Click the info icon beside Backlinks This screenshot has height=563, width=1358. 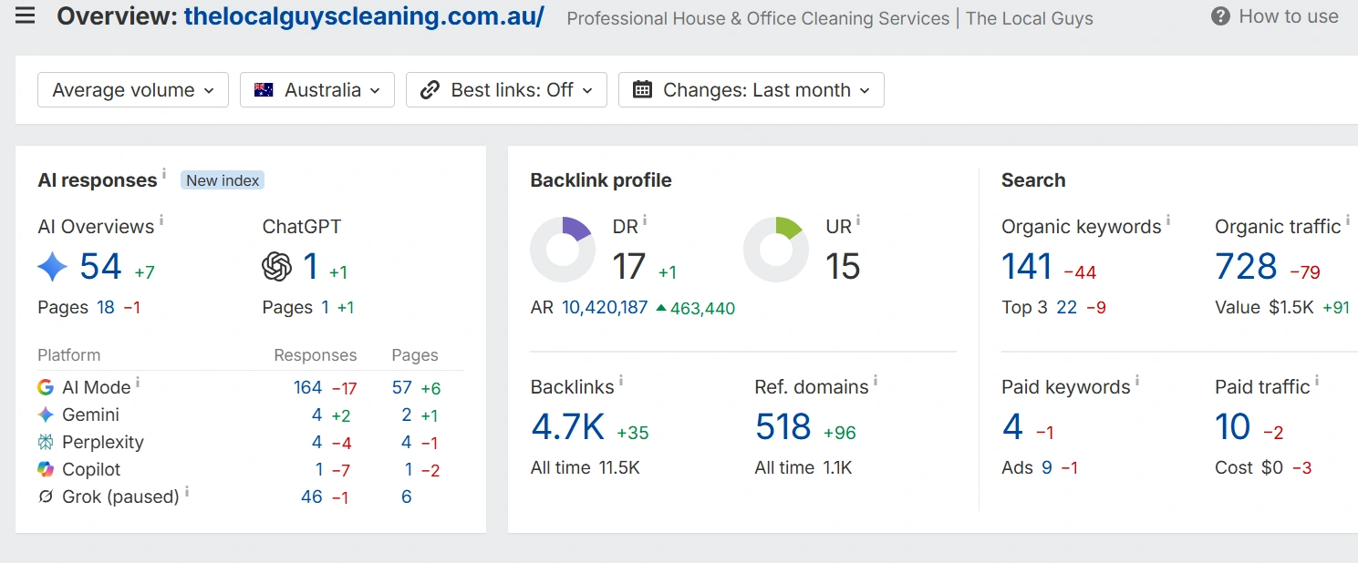click(x=621, y=380)
